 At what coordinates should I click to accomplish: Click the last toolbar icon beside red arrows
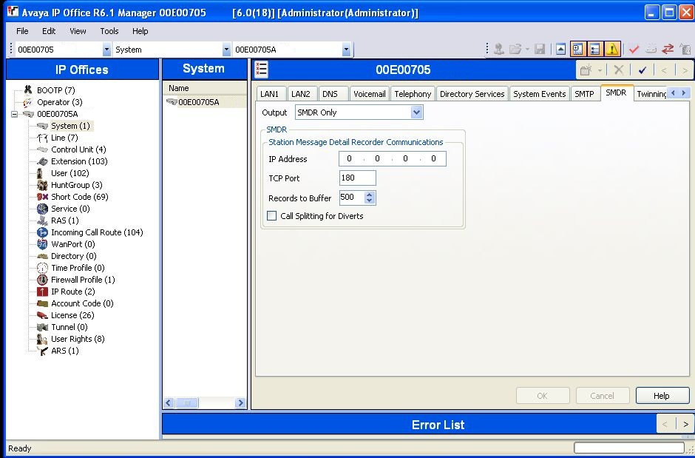(685, 50)
